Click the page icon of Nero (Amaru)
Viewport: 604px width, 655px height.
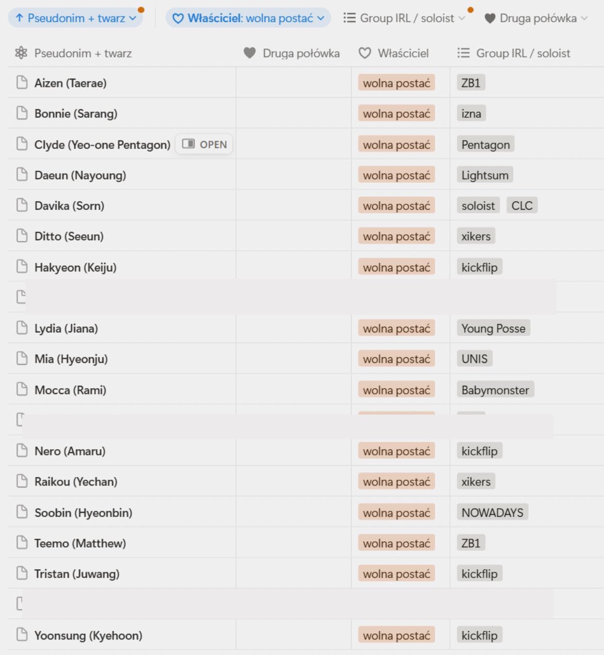click(22, 450)
